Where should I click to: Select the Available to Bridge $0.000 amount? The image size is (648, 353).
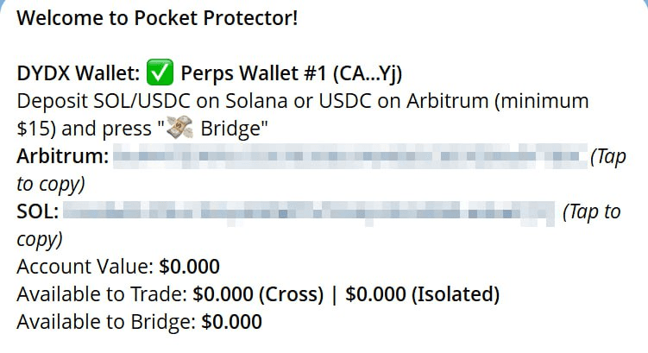click(231, 322)
